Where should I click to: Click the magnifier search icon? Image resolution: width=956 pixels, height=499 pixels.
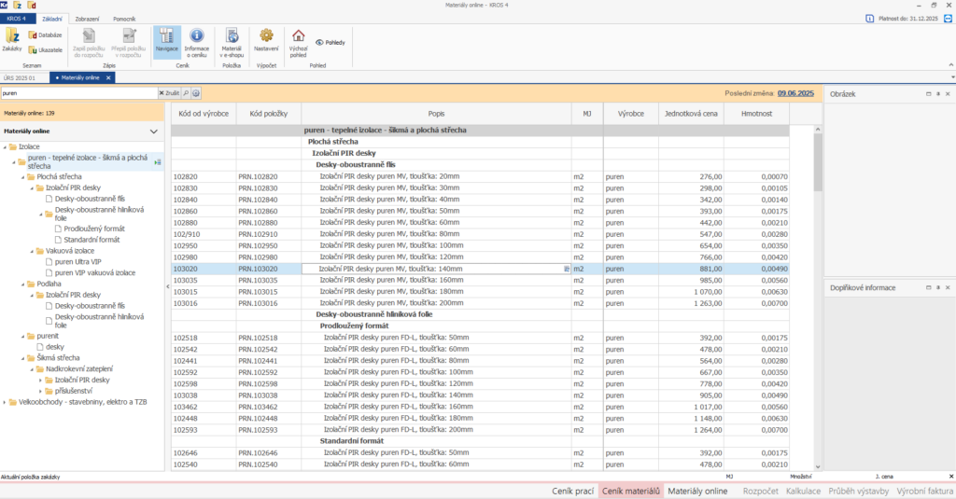[x=187, y=93]
